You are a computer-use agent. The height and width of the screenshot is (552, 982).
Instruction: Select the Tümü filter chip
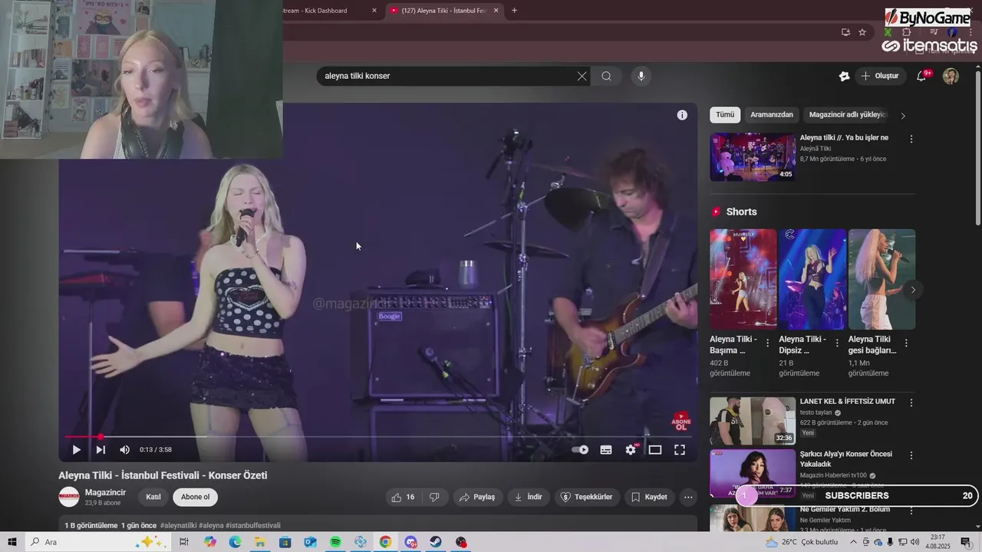click(725, 115)
